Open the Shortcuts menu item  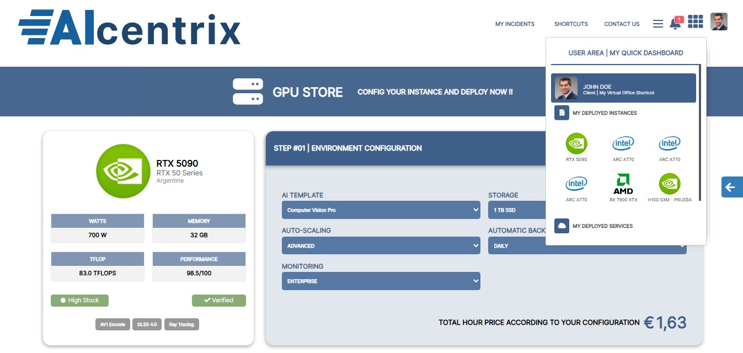point(571,24)
